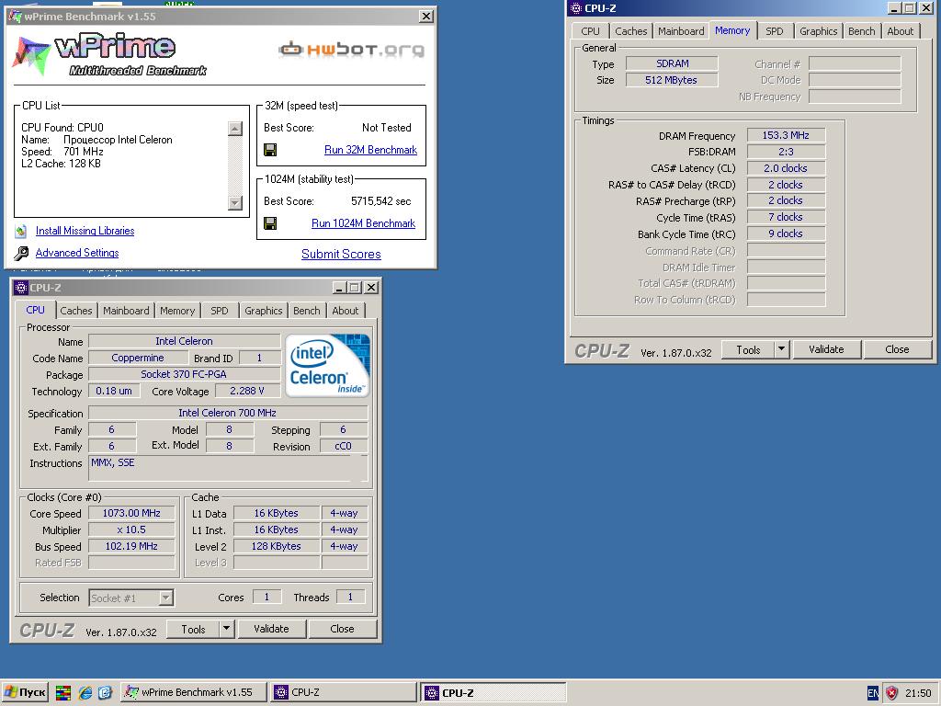Open Memory tab in the CPU window
The width and height of the screenshot is (941, 706).
(177, 311)
